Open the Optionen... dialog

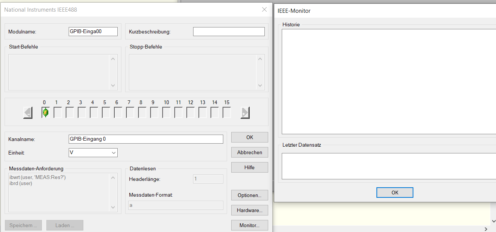250,195
